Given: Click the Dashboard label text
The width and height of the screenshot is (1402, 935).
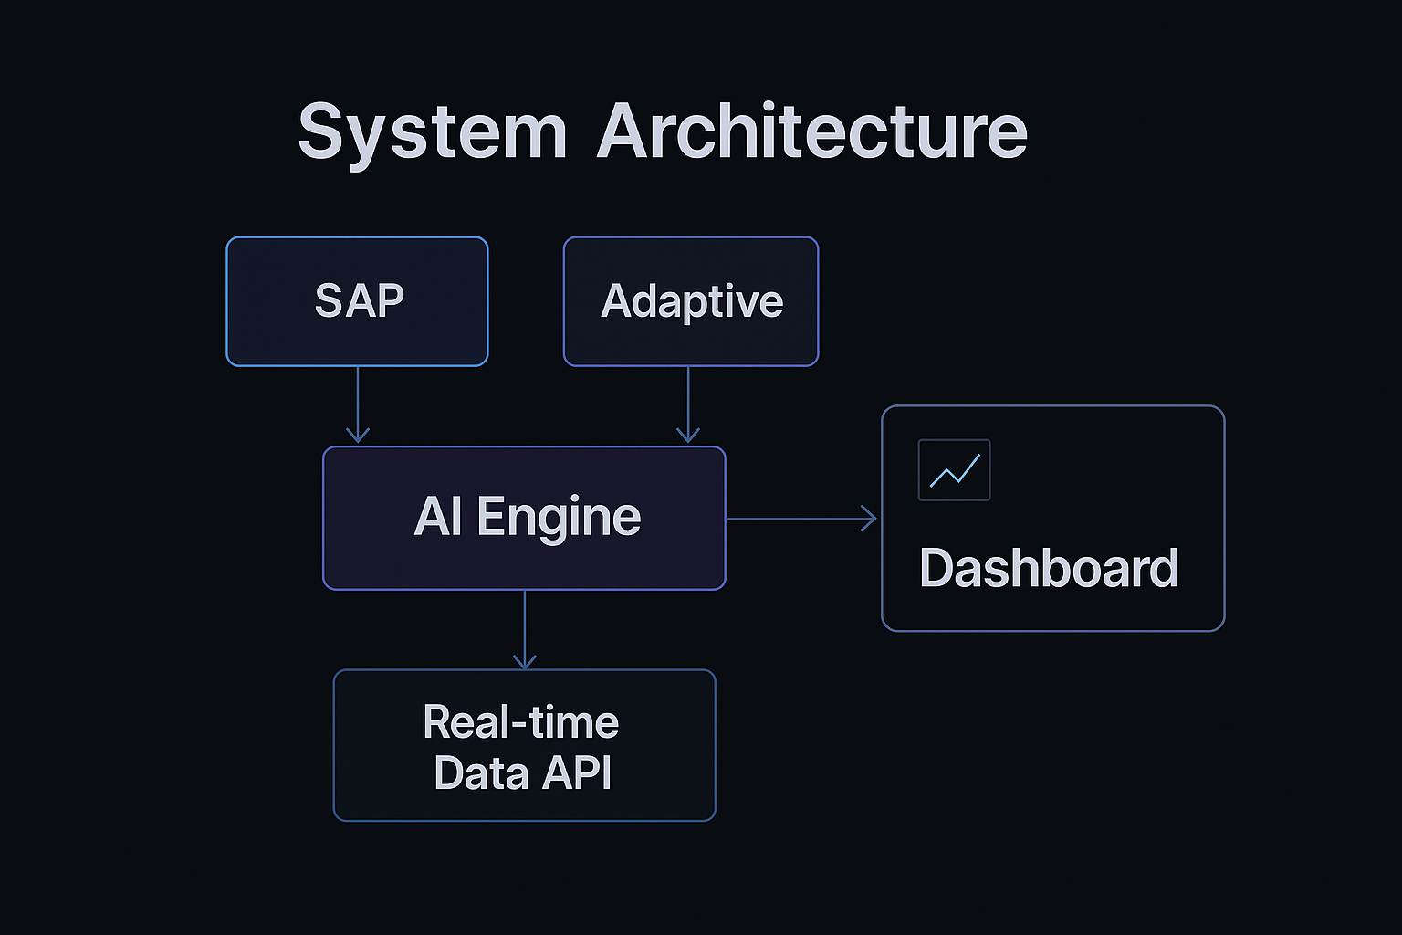Looking at the screenshot, I should coord(1049,568).
